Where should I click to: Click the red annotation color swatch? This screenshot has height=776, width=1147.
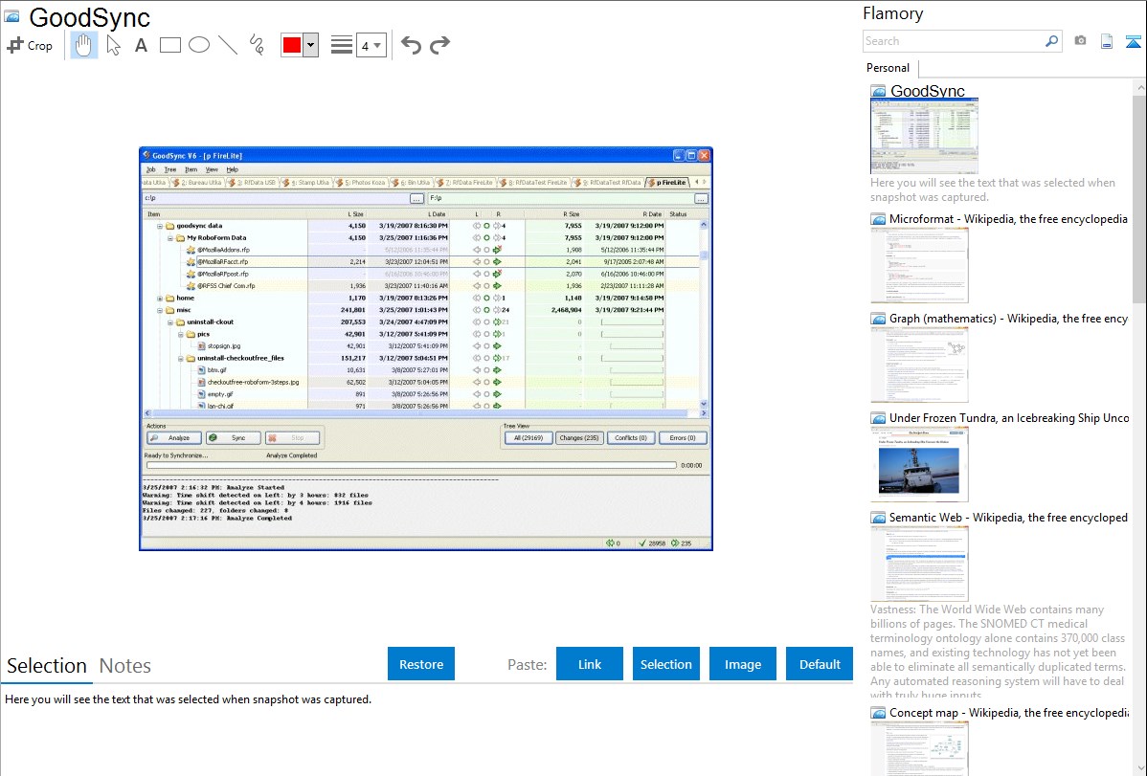pos(292,45)
